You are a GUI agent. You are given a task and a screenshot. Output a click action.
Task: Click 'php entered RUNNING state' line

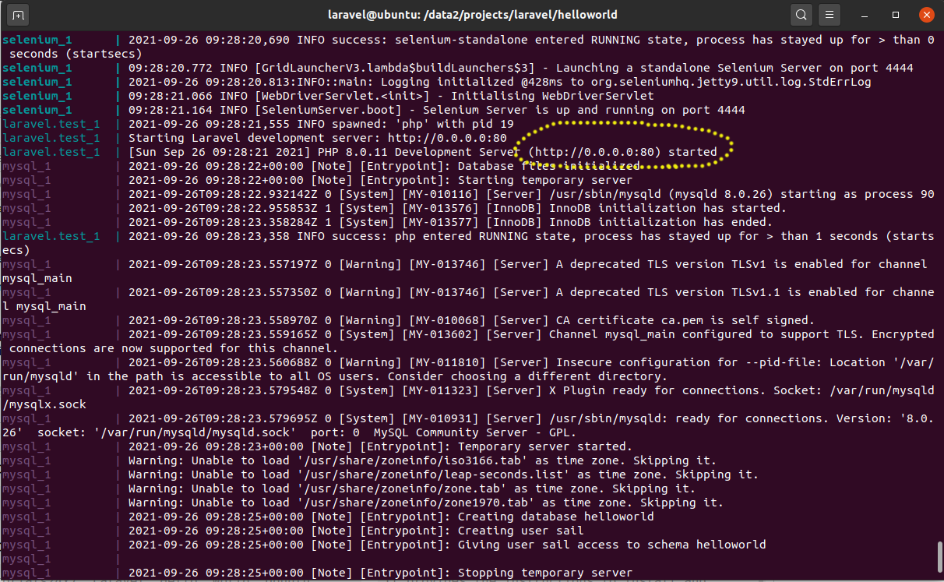[x=468, y=243]
